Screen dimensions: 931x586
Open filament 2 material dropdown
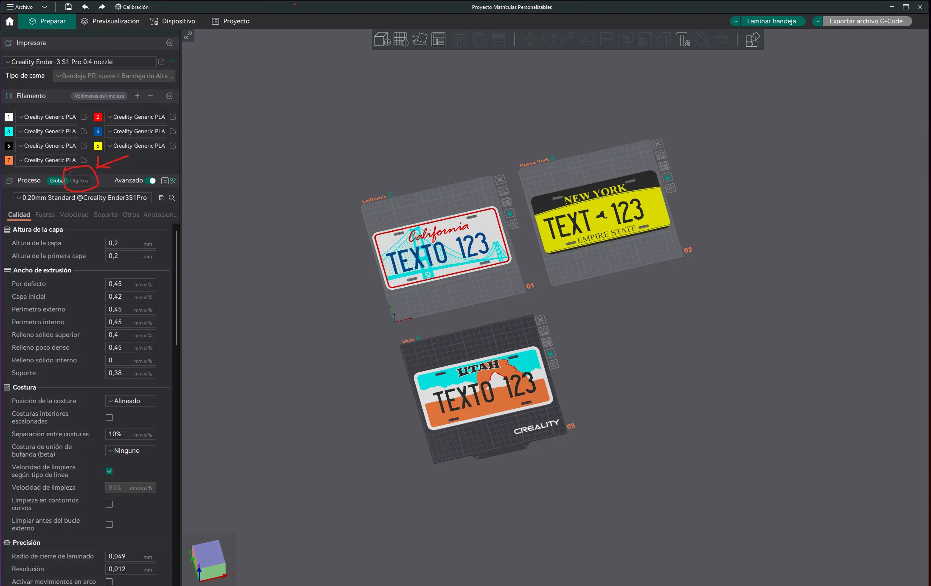[x=136, y=117]
